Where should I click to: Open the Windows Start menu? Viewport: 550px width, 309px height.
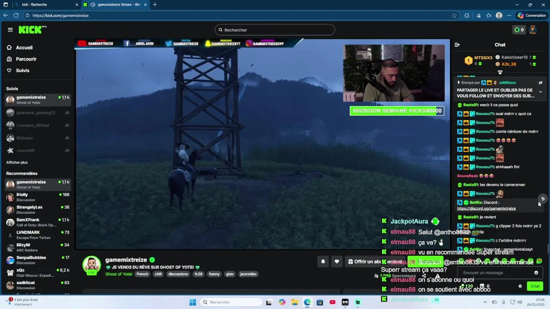click(x=192, y=302)
